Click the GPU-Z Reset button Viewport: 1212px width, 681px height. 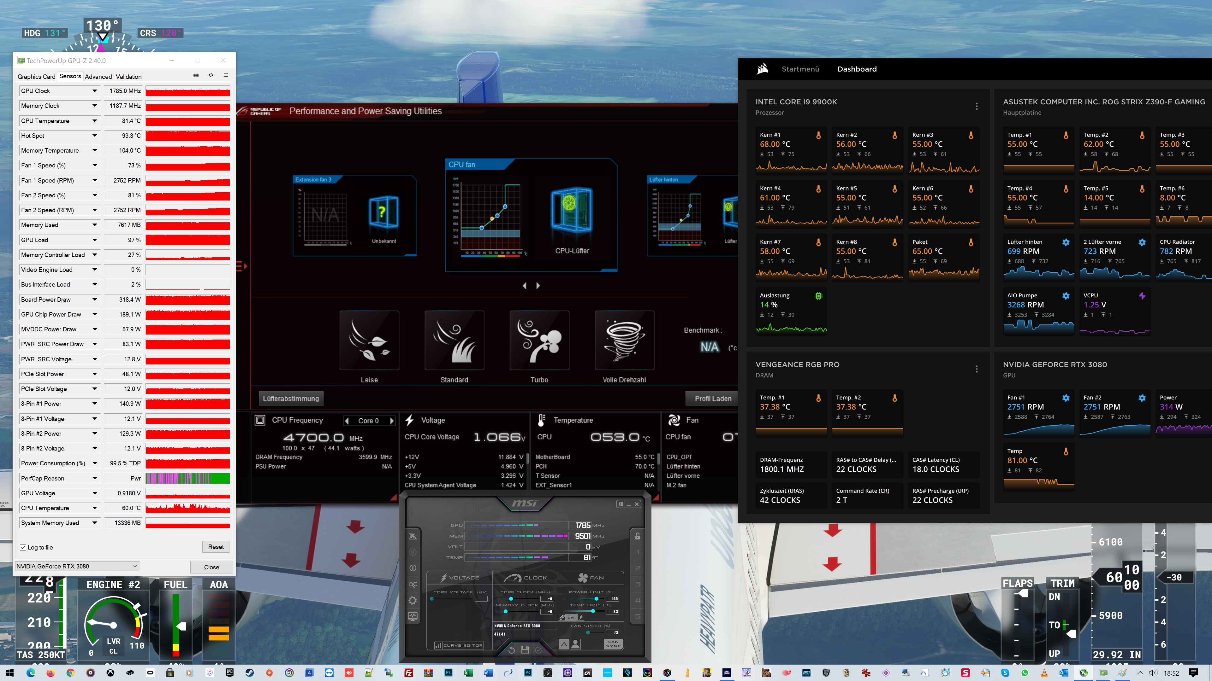coord(216,547)
